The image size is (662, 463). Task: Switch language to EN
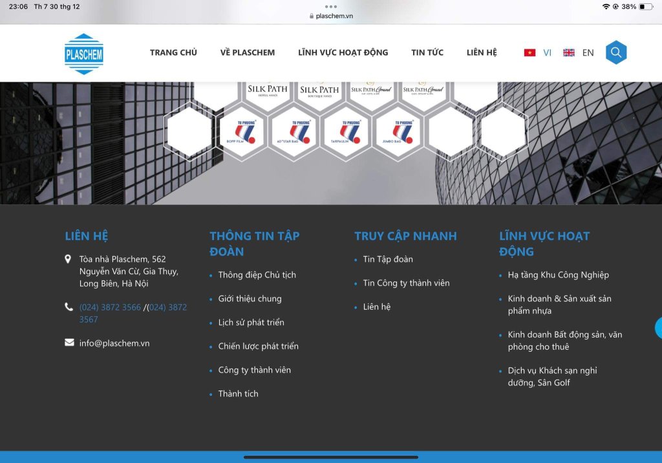tap(588, 53)
